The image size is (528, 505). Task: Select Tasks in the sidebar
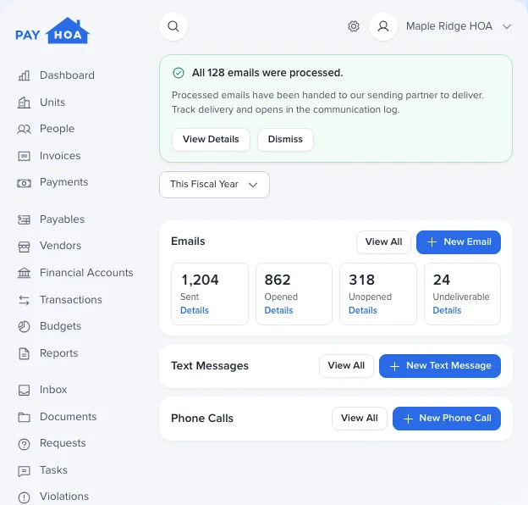click(53, 470)
